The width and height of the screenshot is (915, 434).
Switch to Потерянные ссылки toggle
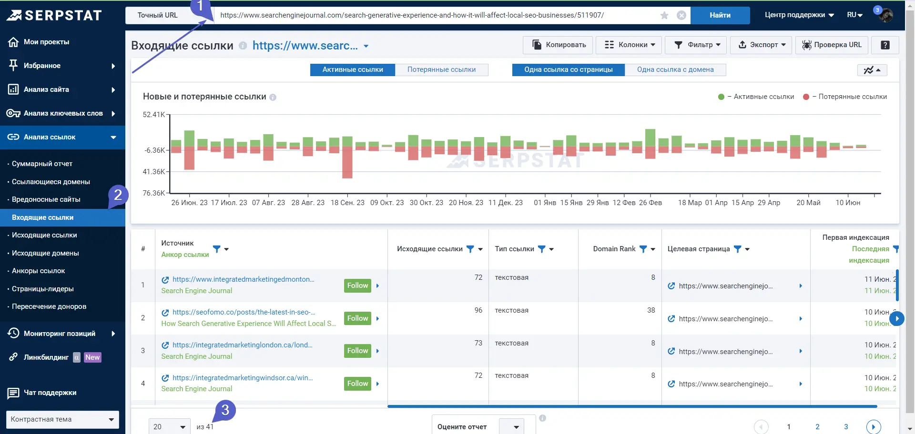click(x=441, y=69)
